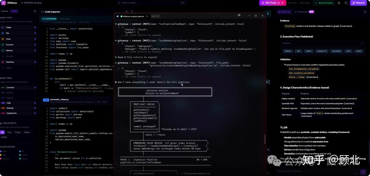Click the FILE badge beside parameter_values.py
This screenshot has width=370, height=176.
tap(46, 100)
